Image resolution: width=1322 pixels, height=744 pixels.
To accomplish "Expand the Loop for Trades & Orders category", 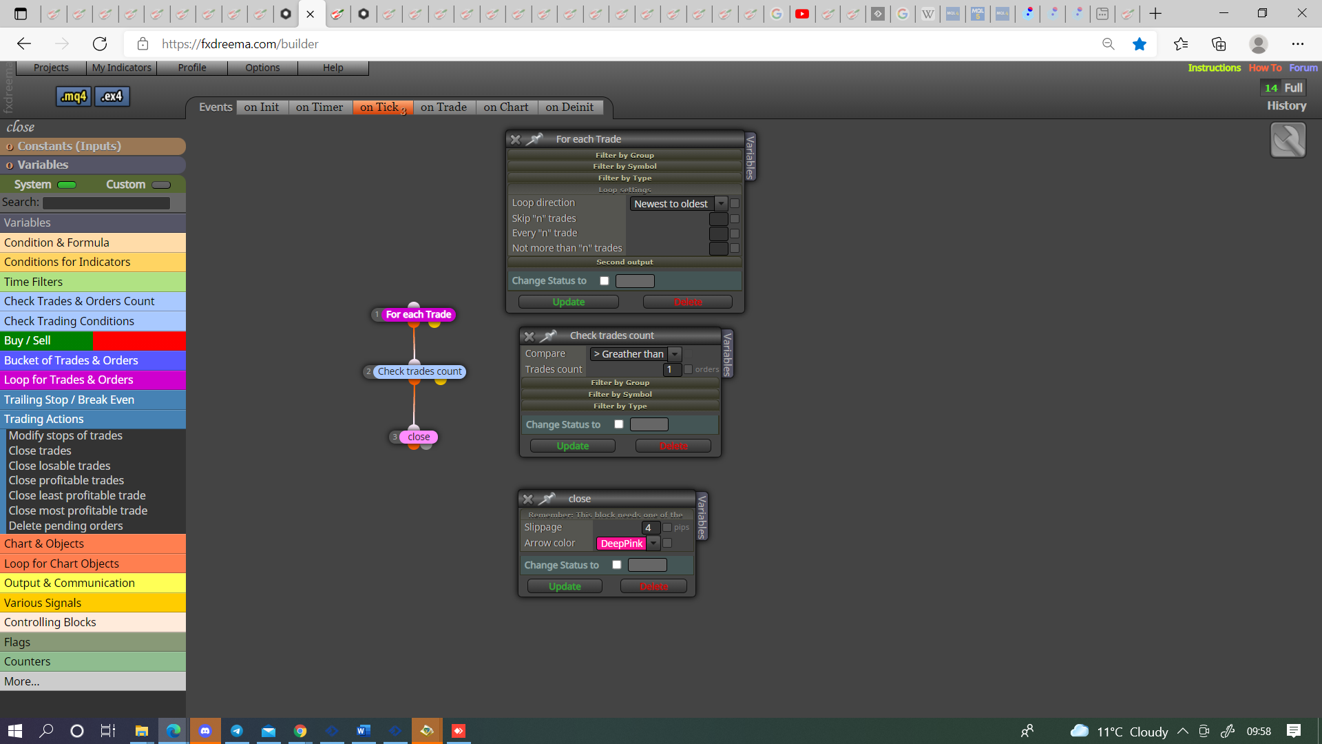I will pyautogui.click(x=93, y=380).
